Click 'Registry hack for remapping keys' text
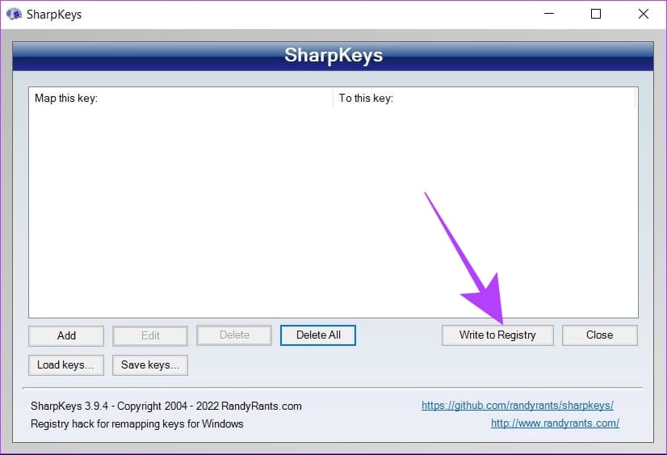This screenshot has width=667, height=455. tap(137, 424)
